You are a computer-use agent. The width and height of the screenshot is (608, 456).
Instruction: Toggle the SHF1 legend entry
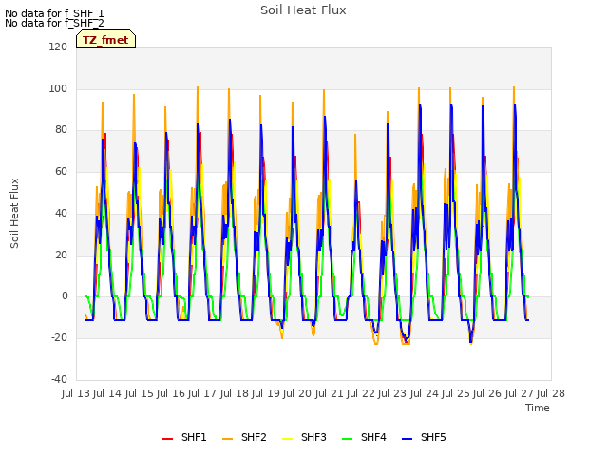click(x=184, y=437)
